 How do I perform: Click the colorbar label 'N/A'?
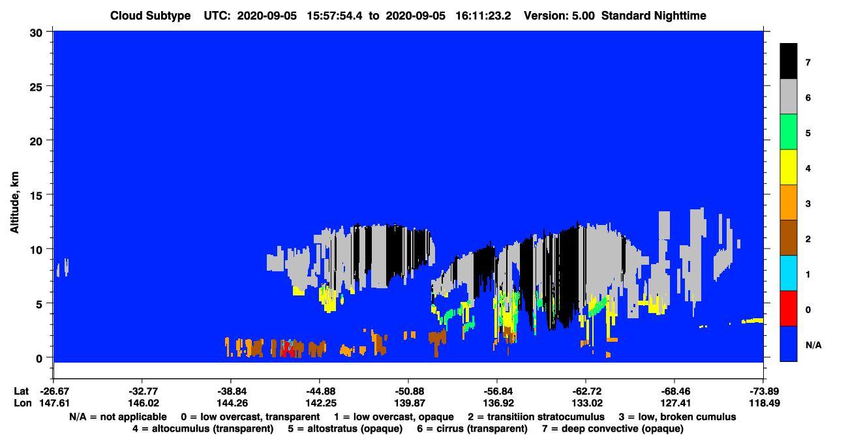pos(813,344)
